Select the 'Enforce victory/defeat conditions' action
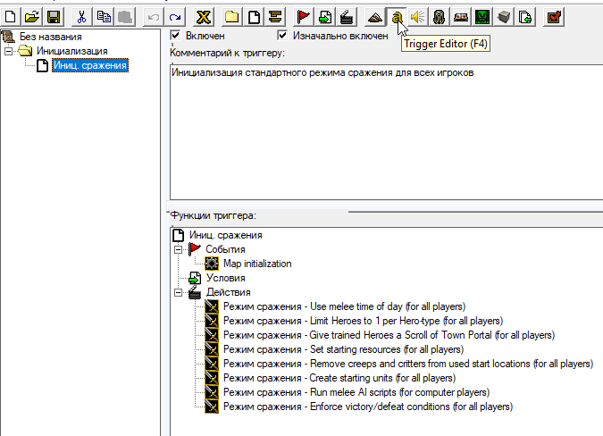Screen dimensions: 603x436 pos(368,407)
